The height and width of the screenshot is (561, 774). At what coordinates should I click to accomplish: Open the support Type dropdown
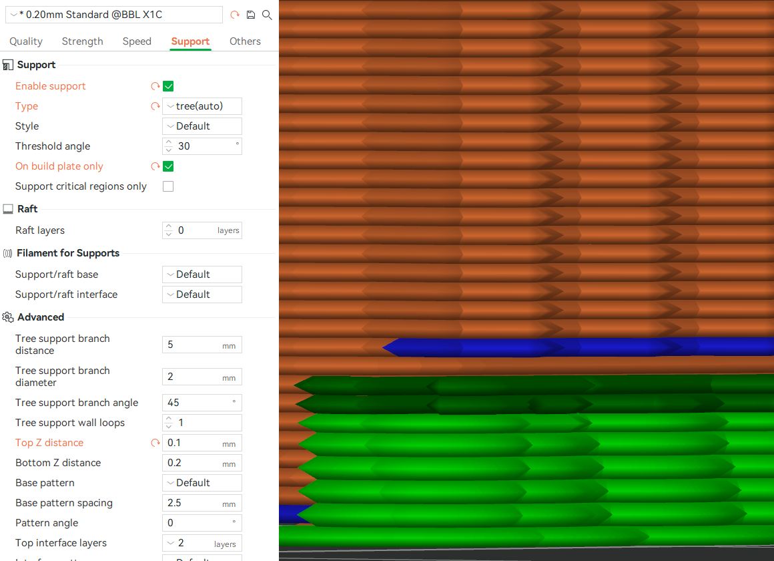coord(202,106)
